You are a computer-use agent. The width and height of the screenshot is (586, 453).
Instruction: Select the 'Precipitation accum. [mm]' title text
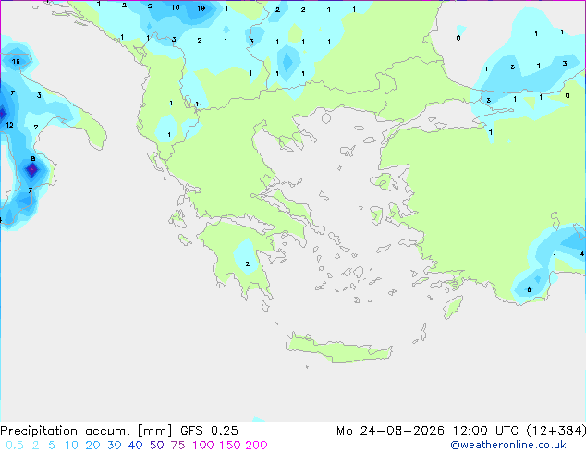[x=86, y=431]
